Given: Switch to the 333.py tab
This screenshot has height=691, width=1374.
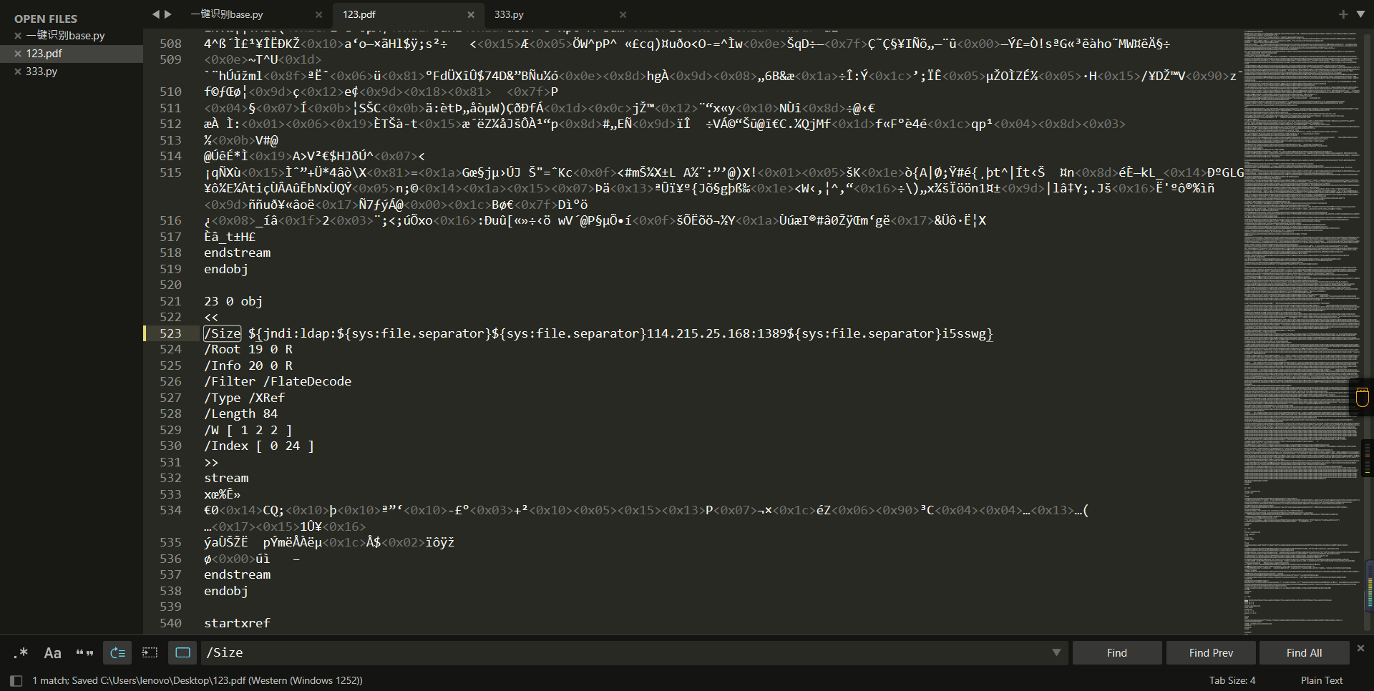Looking at the screenshot, I should tap(509, 14).
